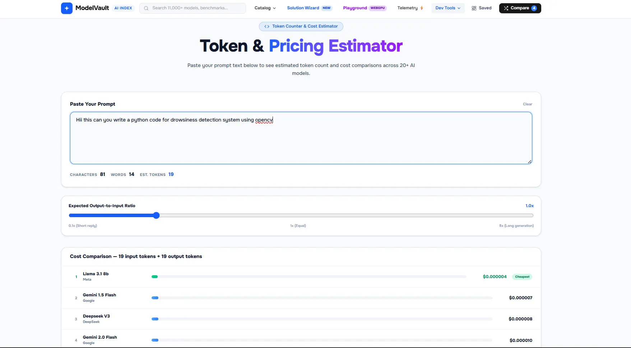Click the Gemini 1.5 Flash cost bar

click(x=322, y=298)
